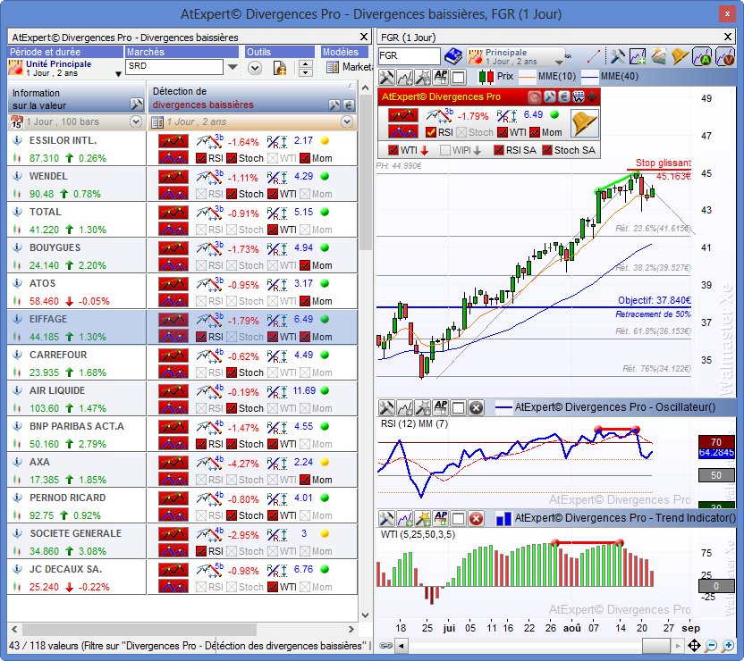Expand the Unité Principale period dropdown
Viewport: 744px width, 661px height.
pyautogui.click(x=118, y=73)
